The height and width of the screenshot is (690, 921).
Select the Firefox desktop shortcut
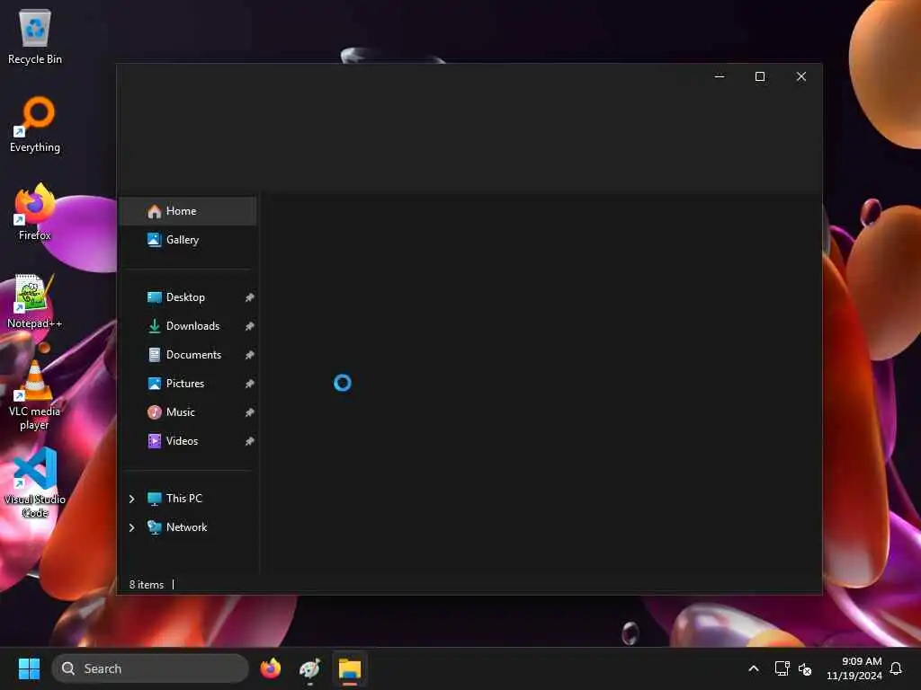(x=35, y=212)
